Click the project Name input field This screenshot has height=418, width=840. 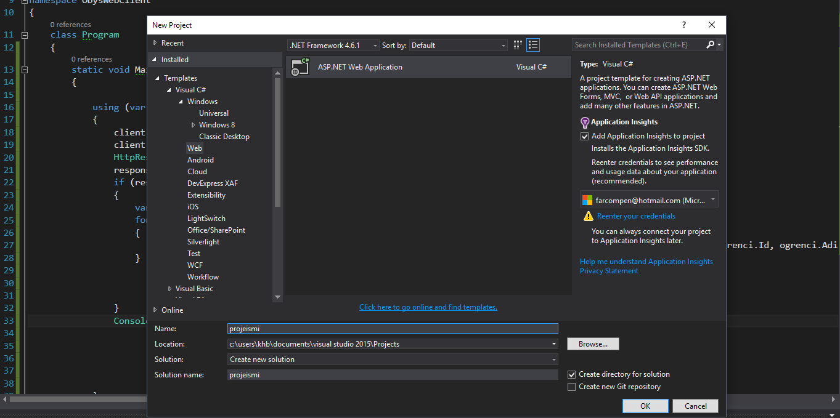tap(393, 329)
